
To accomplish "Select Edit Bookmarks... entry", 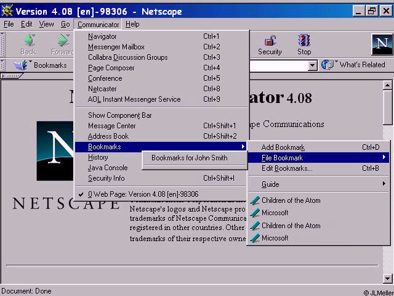I will (319, 168).
